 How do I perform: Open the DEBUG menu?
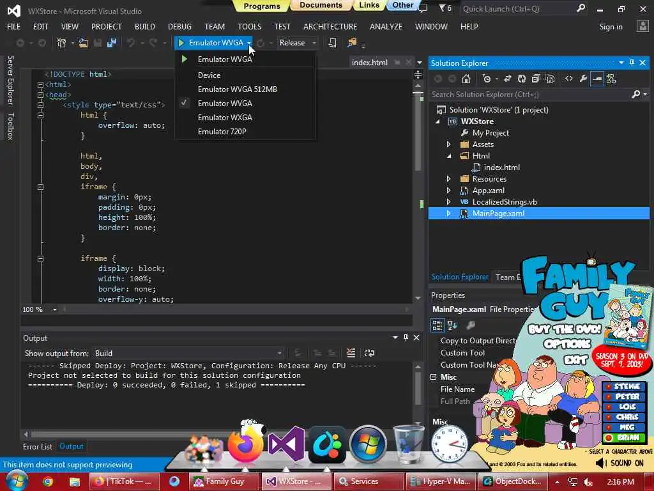(179, 27)
